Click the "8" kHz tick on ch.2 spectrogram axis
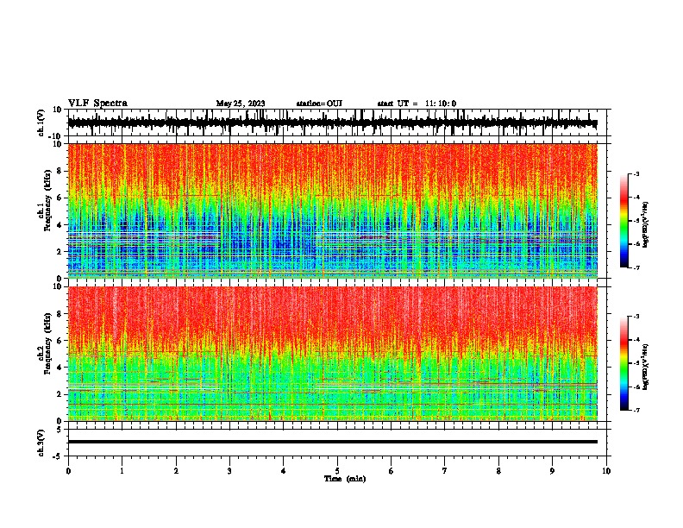The width and height of the screenshot is (683, 528). 60,314
